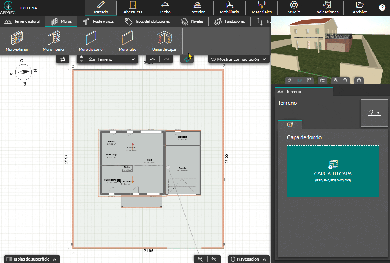Pick the Muro falso tool
The width and height of the screenshot is (390, 263).
(x=127, y=41)
